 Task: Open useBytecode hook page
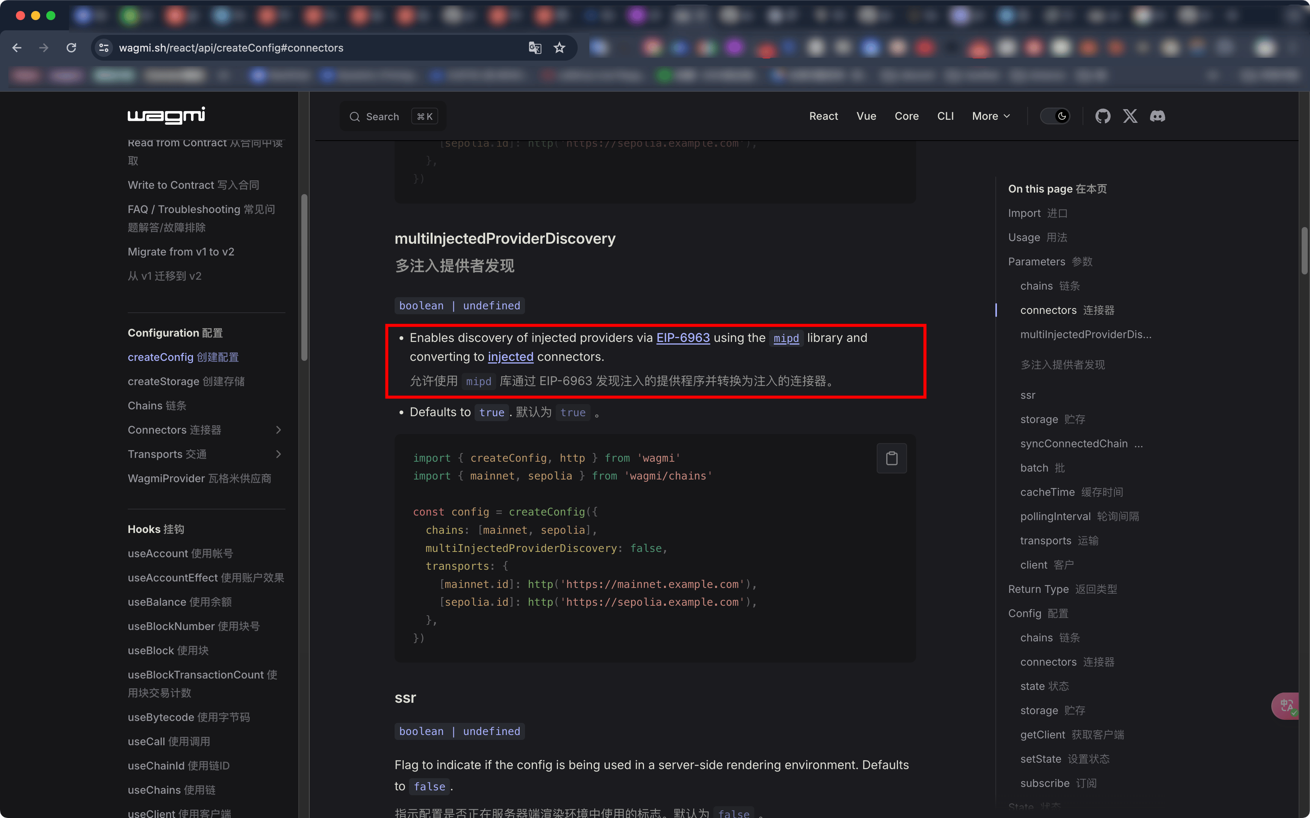click(189, 718)
